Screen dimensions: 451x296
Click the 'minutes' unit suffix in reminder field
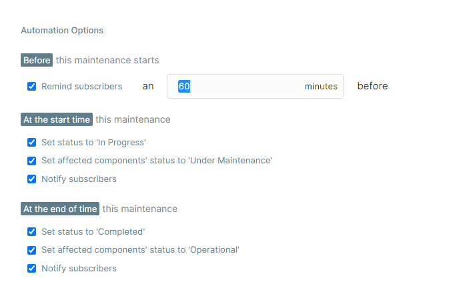pyautogui.click(x=321, y=87)
